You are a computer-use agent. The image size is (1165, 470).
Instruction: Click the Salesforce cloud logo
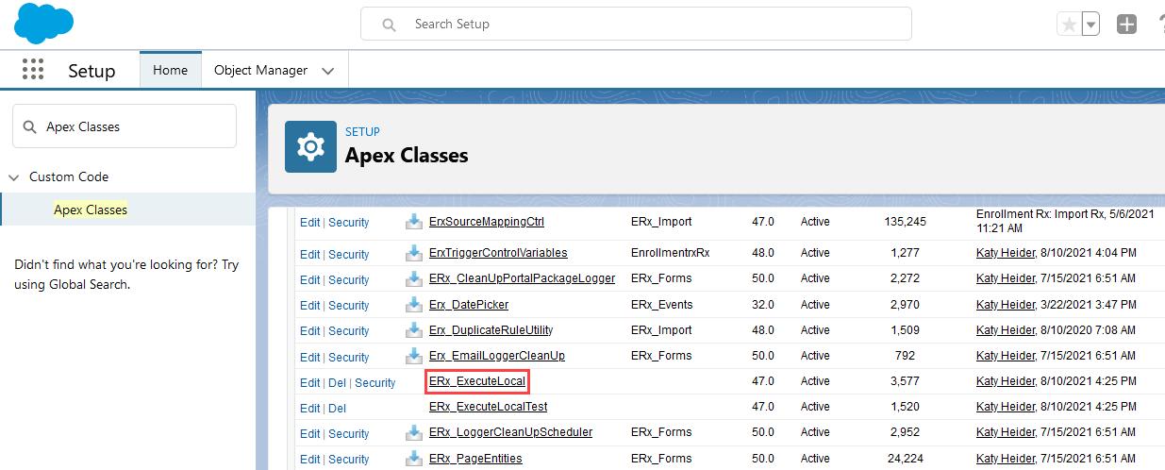tap(44, 23)
